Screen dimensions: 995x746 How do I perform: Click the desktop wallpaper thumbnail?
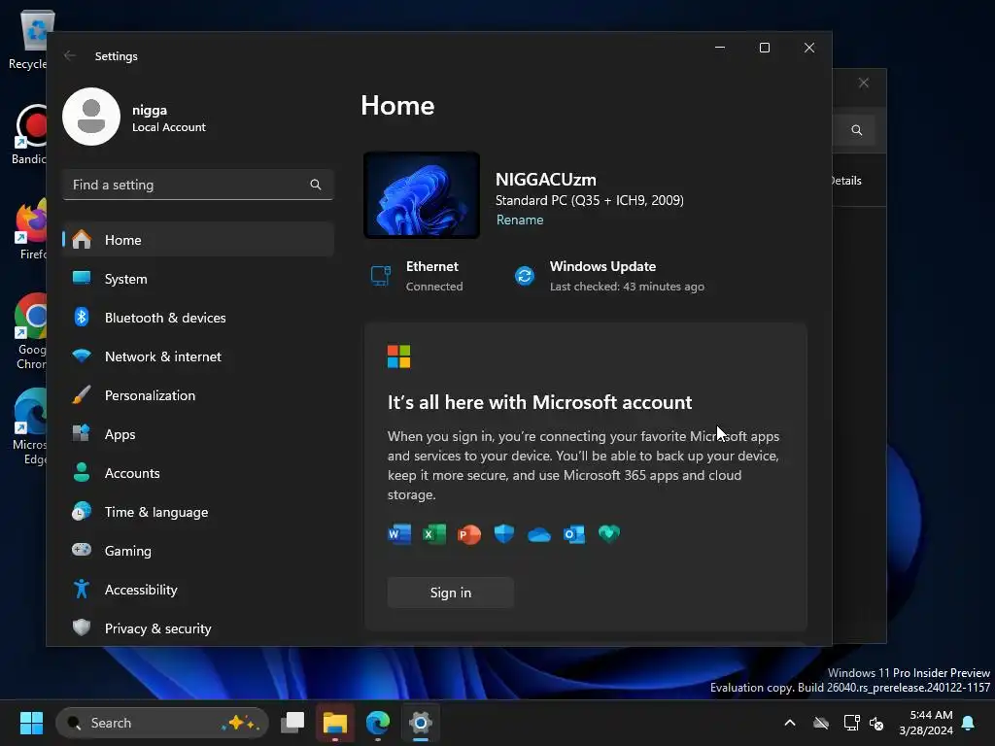(422, 194)
